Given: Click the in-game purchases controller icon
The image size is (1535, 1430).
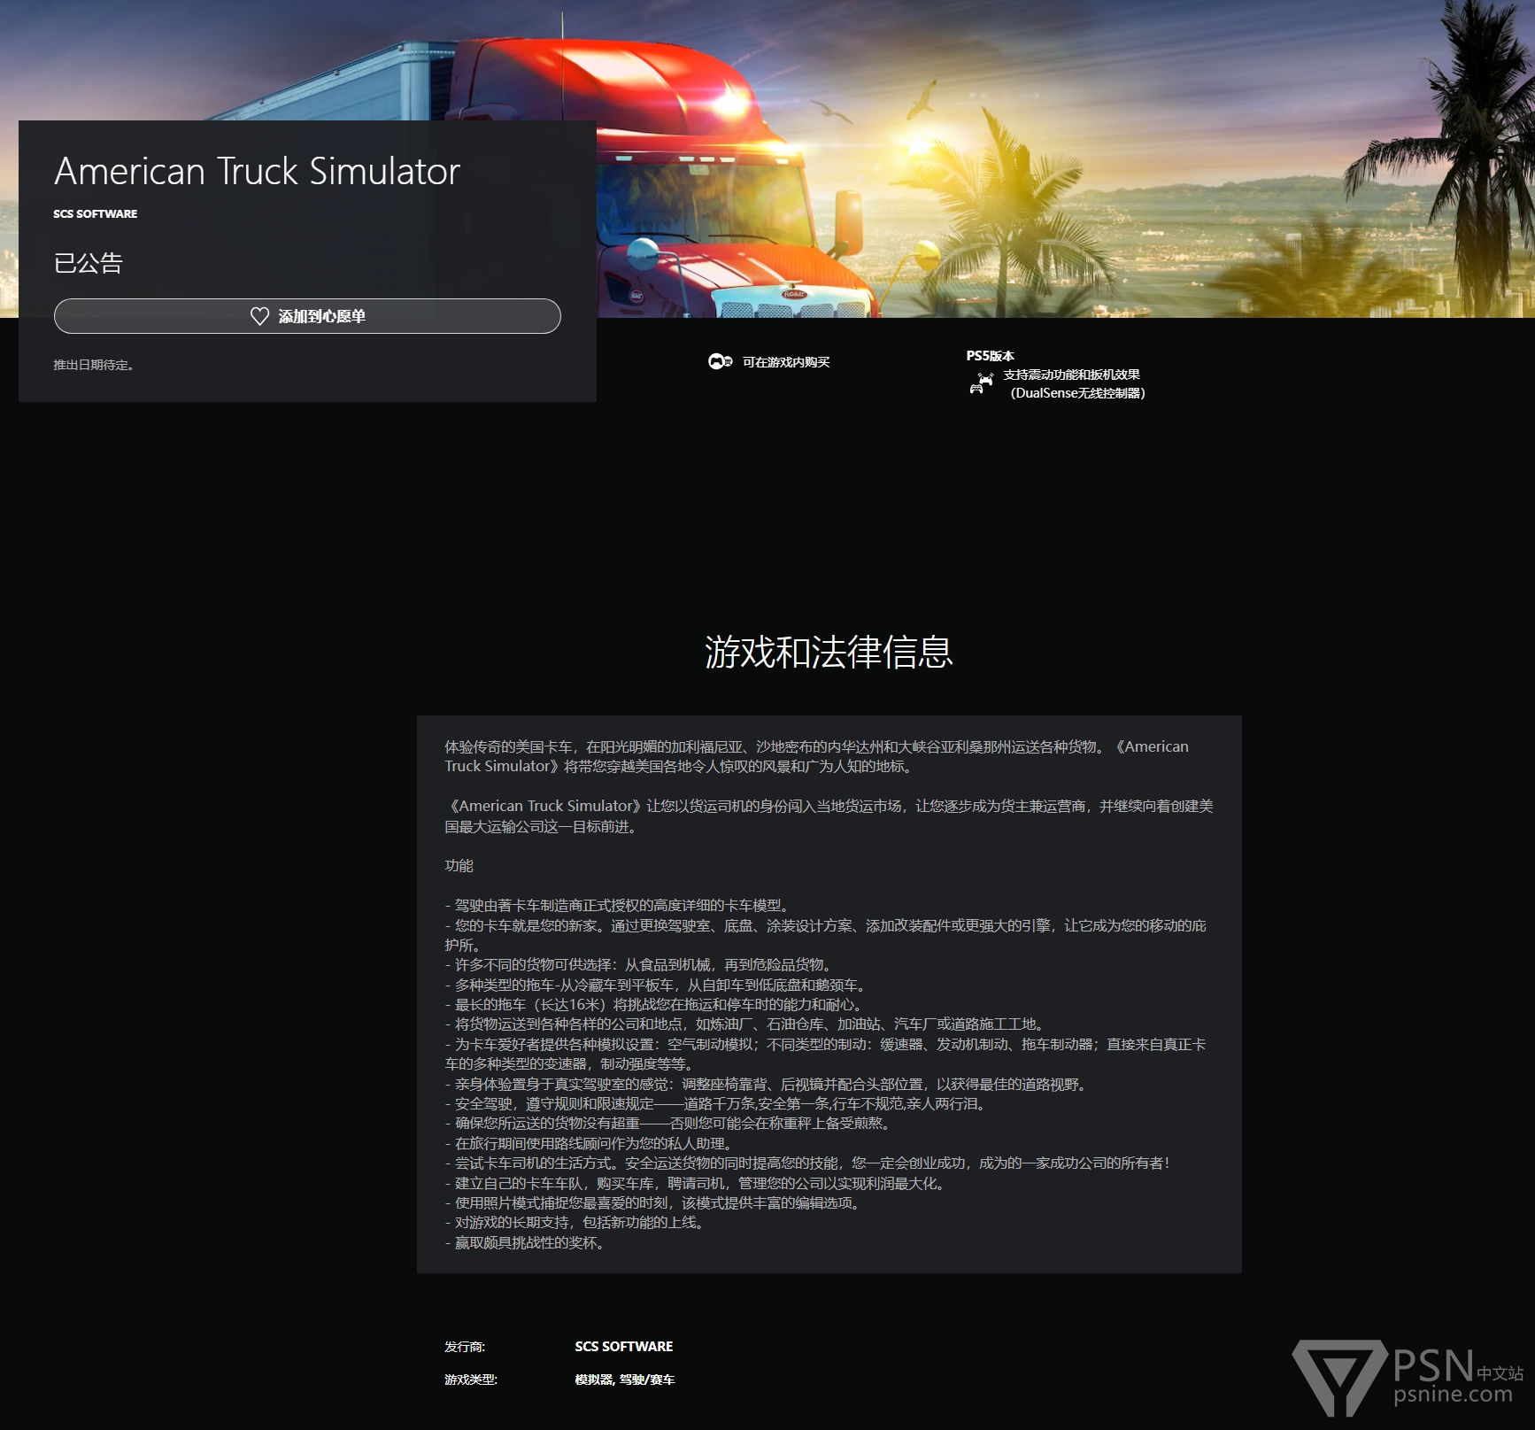Looking at the screenshot, I should point(720,361).
